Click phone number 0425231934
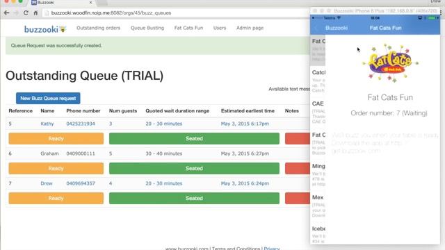 [x=81, y=124]
